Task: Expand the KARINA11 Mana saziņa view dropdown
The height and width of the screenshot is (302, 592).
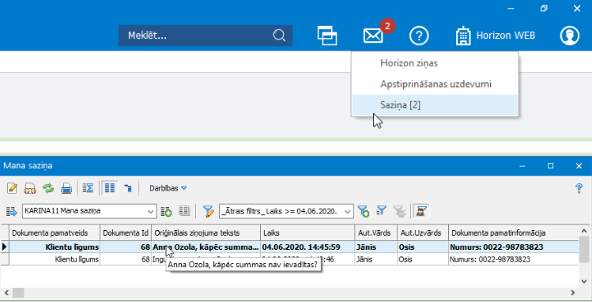Action: coord(150,211)
